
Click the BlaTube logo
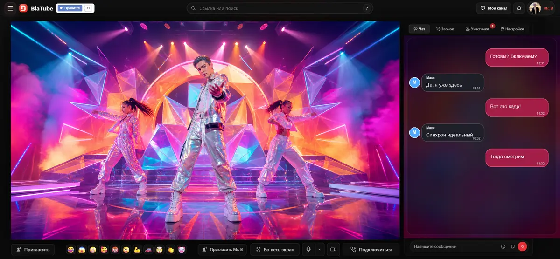point(35,8)
